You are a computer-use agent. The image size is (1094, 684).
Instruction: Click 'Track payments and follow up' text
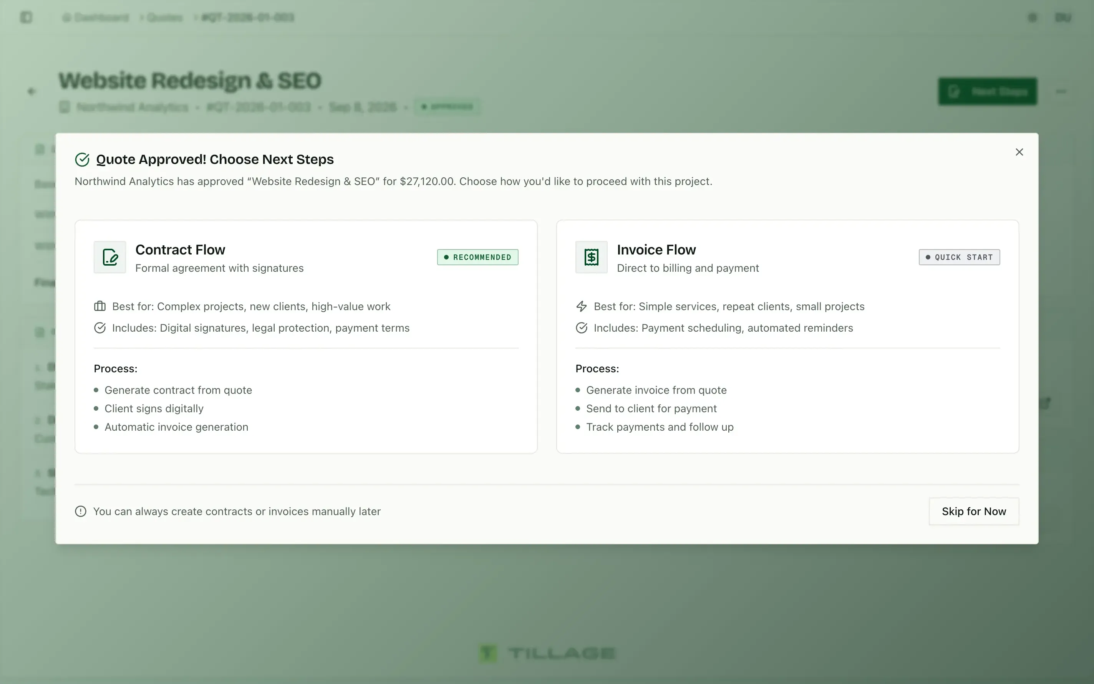coord(660,427)
